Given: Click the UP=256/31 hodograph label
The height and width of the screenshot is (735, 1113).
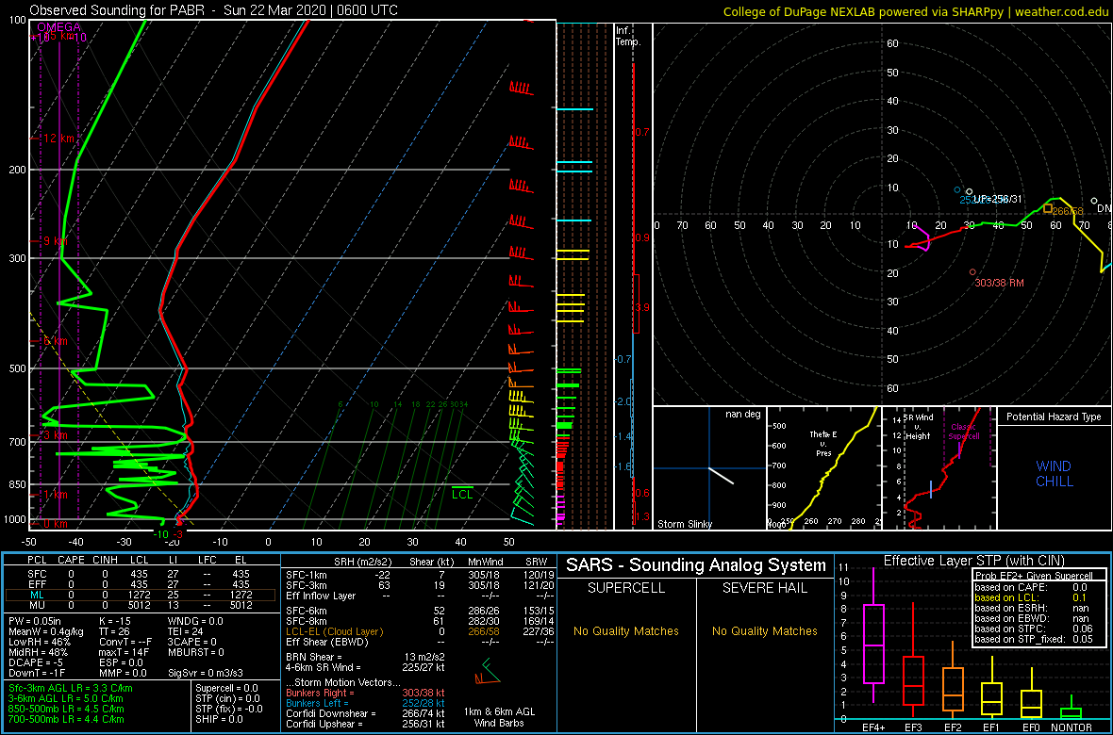Looking at the screenshot, I should 997,199.
